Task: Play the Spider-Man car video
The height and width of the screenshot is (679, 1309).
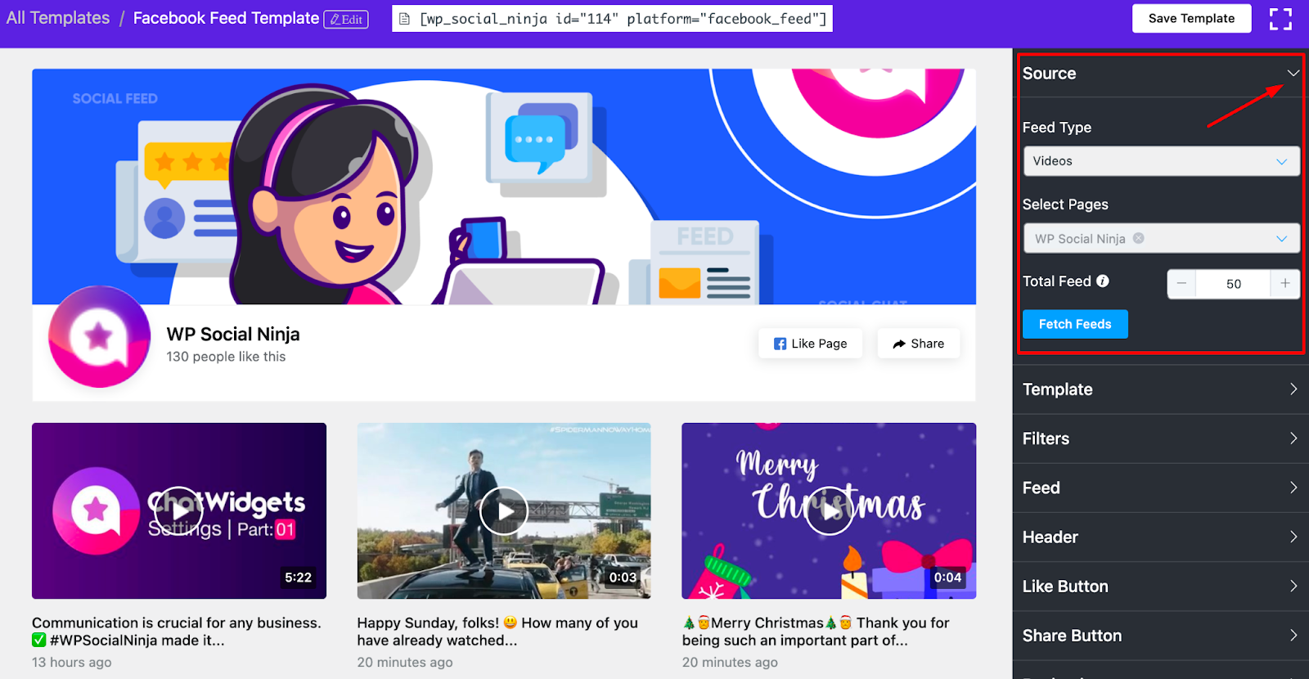Action: pyautogui.click(x=503, y=510)
